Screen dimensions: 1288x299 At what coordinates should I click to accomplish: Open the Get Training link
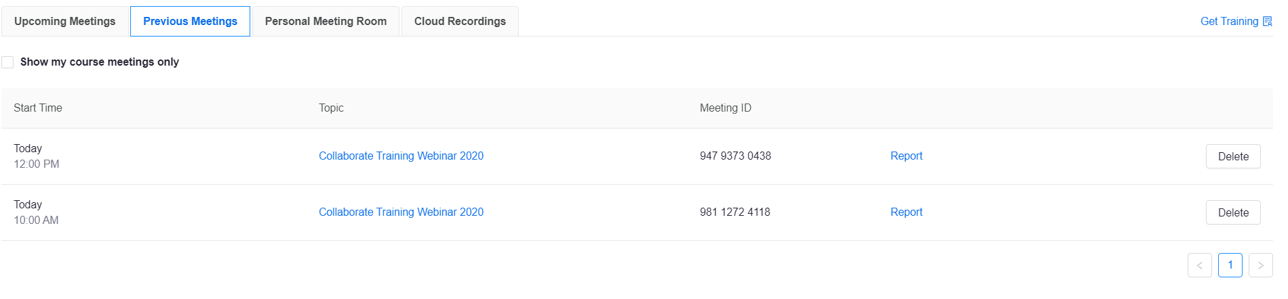pyautogui.click(x=1229, y=22)
